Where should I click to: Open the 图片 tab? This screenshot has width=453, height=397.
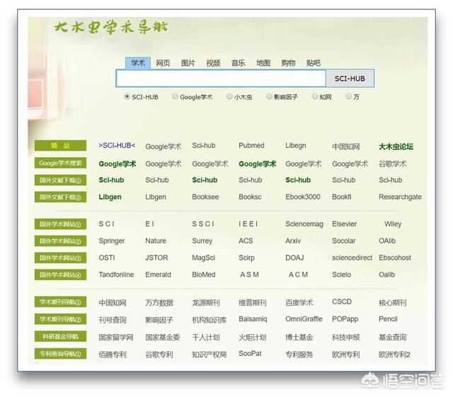(x=188, y=63)
